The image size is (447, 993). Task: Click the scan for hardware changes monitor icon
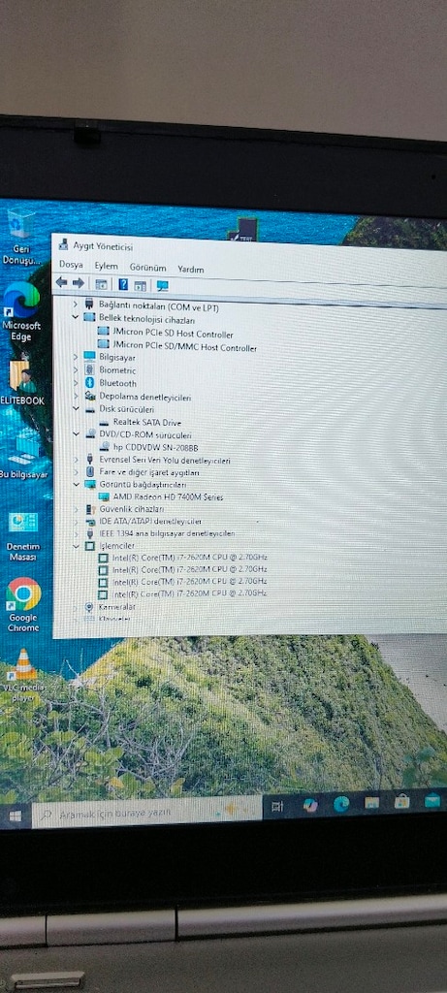tap(163, 286)
